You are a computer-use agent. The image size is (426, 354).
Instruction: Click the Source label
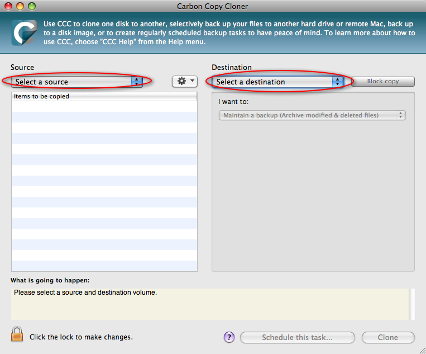pos(22,67)
